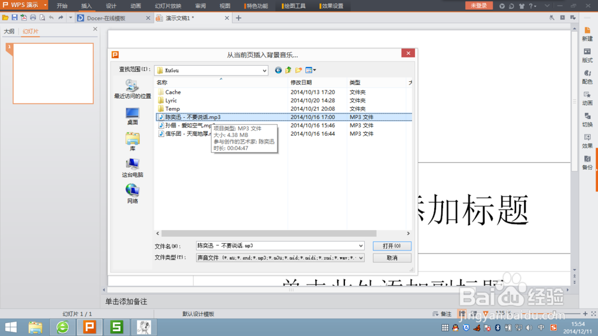The image size is (598, 336).
Task: Select the Lyric folder in file list
Action: (x=171, y=100)
